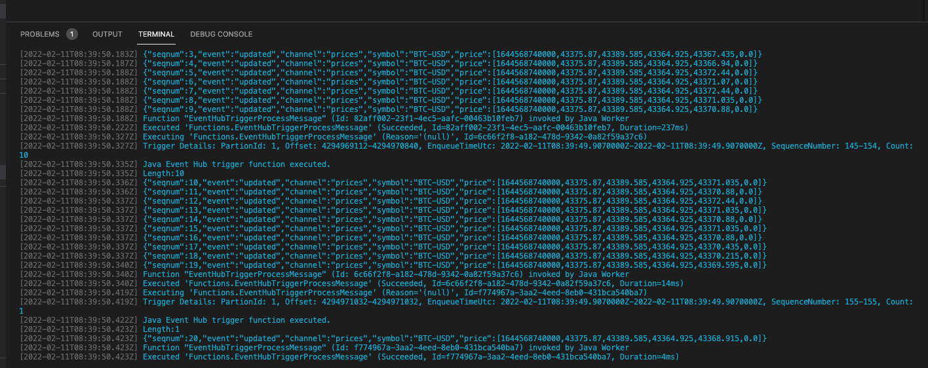Click the log line with "seqnum":6
Image resolution: width=928 pixels, height=368 pixels.
(389, 81)
